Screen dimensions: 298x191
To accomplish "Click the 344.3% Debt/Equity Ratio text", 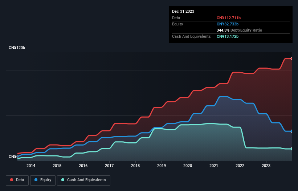I will pyautogui.click(x=239, y=30).
